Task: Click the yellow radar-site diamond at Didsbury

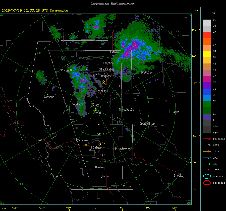Action: pyautogui.click(x=96, y=109)
